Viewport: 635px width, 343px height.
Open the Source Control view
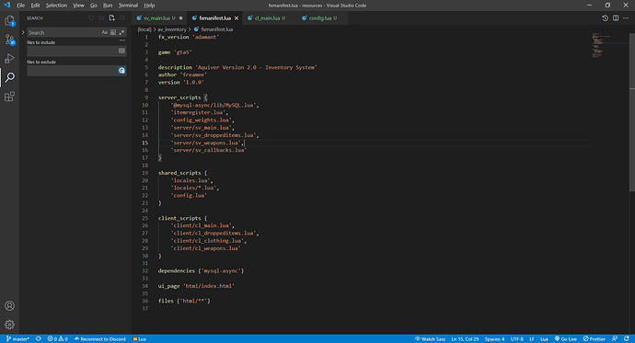pyautogui.click(x=9, y=40)
